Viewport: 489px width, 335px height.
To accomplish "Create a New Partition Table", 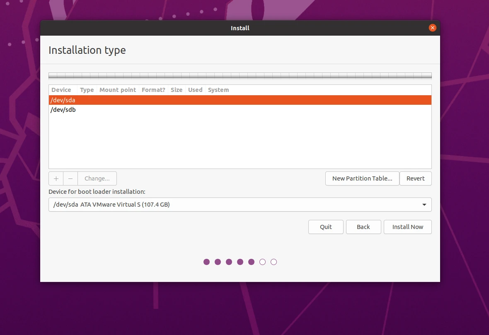I will 362,178.
